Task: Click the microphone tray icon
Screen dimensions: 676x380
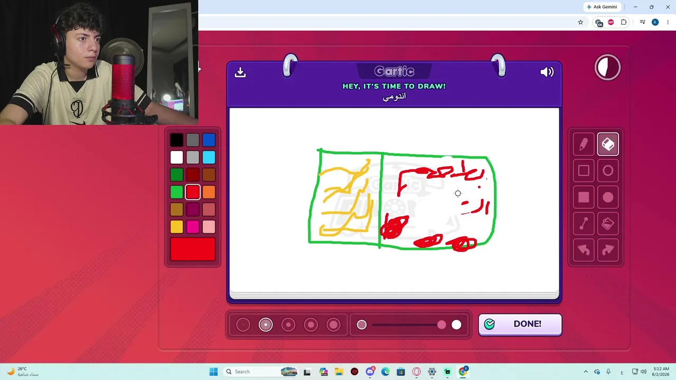Action: 608,372
